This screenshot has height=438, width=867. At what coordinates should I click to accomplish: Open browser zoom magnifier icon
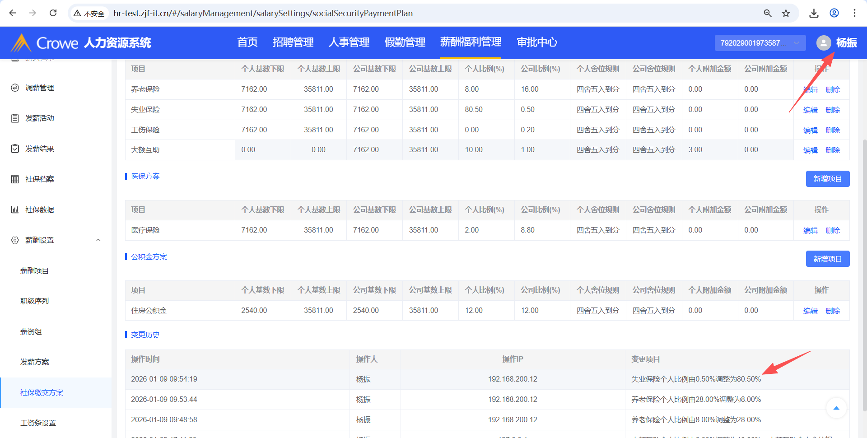pyautogui.click(x=767, y=13)
